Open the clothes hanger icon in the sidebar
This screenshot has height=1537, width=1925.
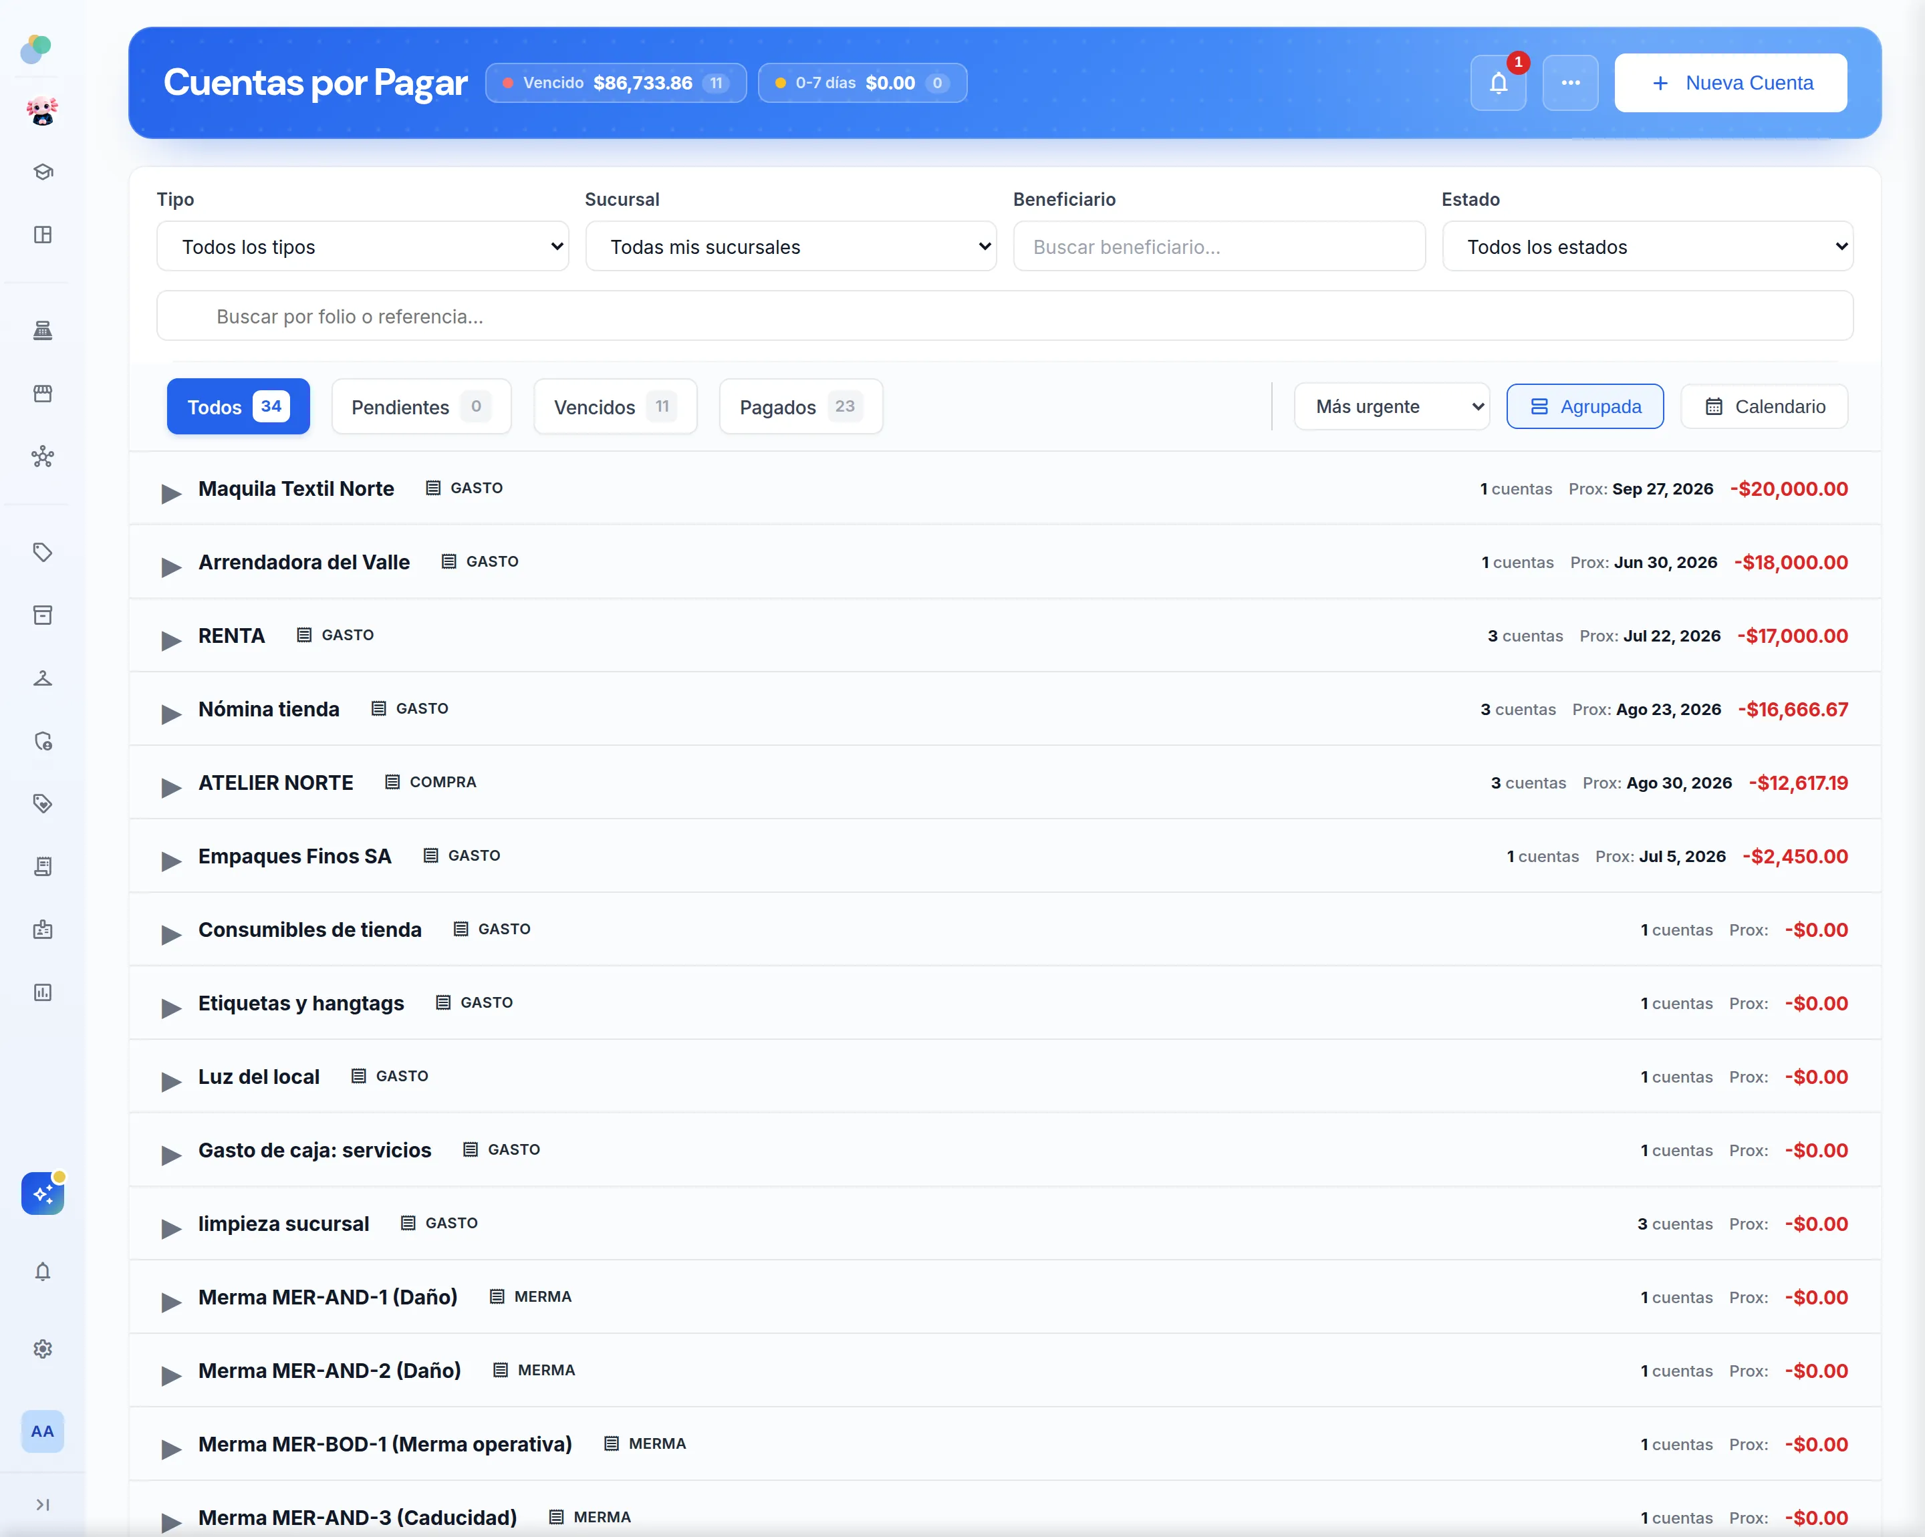pyautogui.click(x=42, y=678)
